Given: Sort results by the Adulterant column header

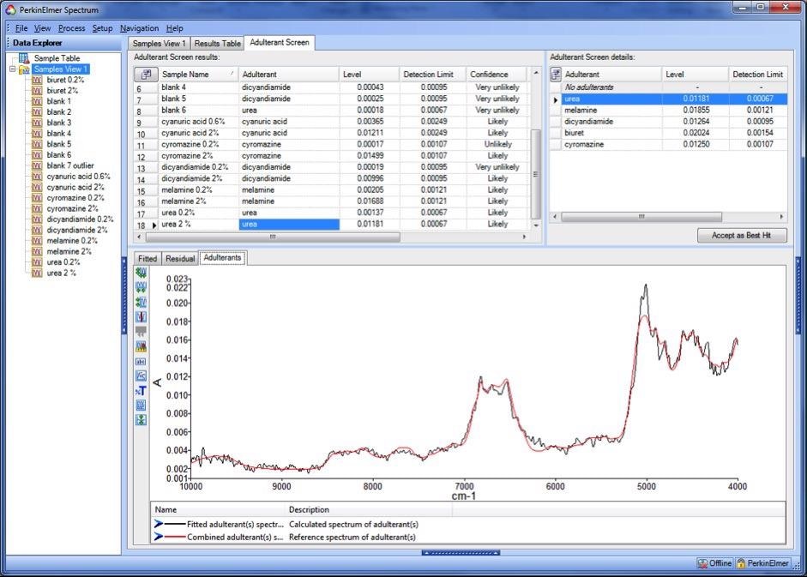Looking at the screenshot, I should click(288, 74).
